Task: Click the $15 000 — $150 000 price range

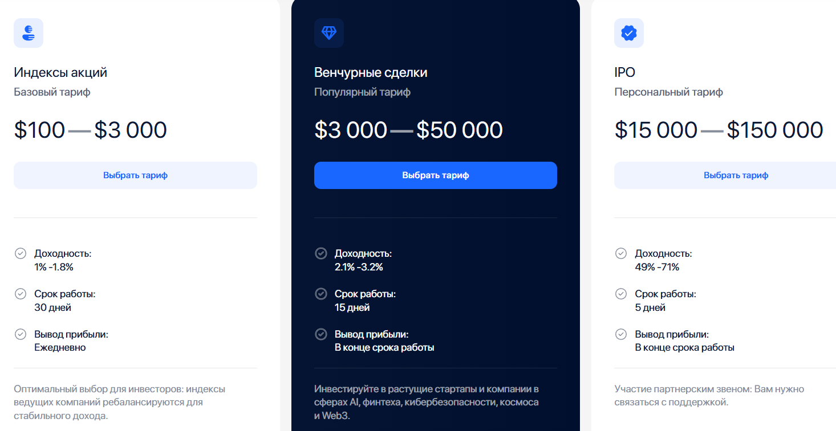Action: point(719,130)
